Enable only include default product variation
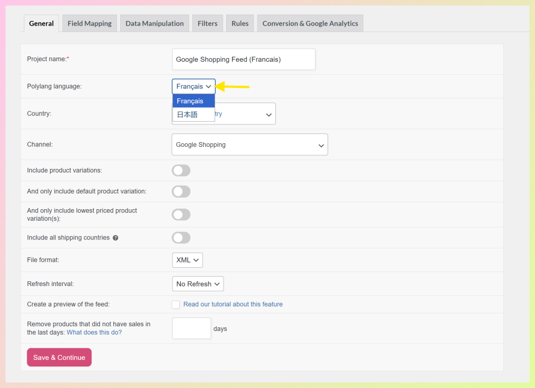Screen dimensions: 535x388 pos(181,191)
